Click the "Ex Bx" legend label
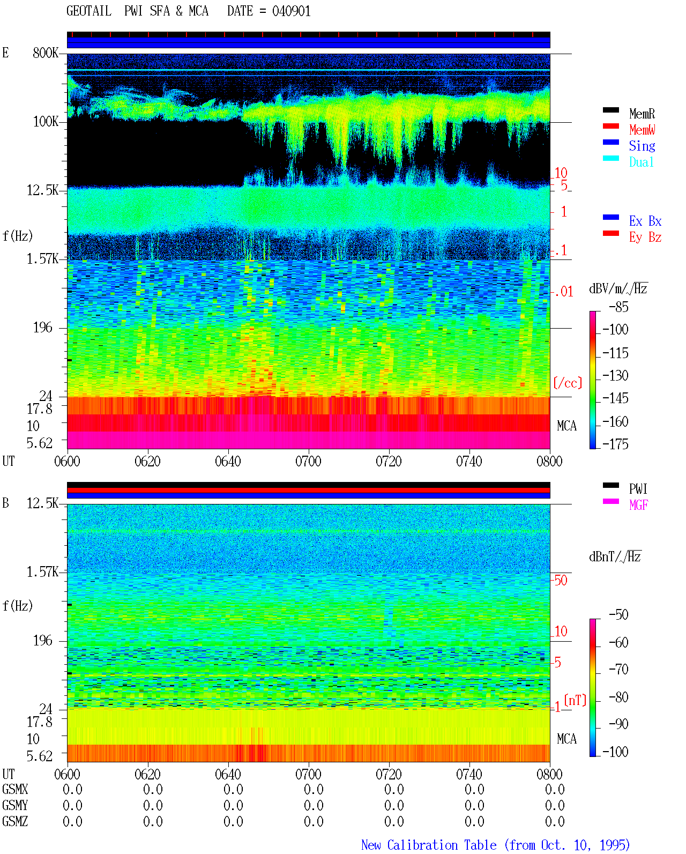This screenshot has width=686, height=854. point(645,221)
